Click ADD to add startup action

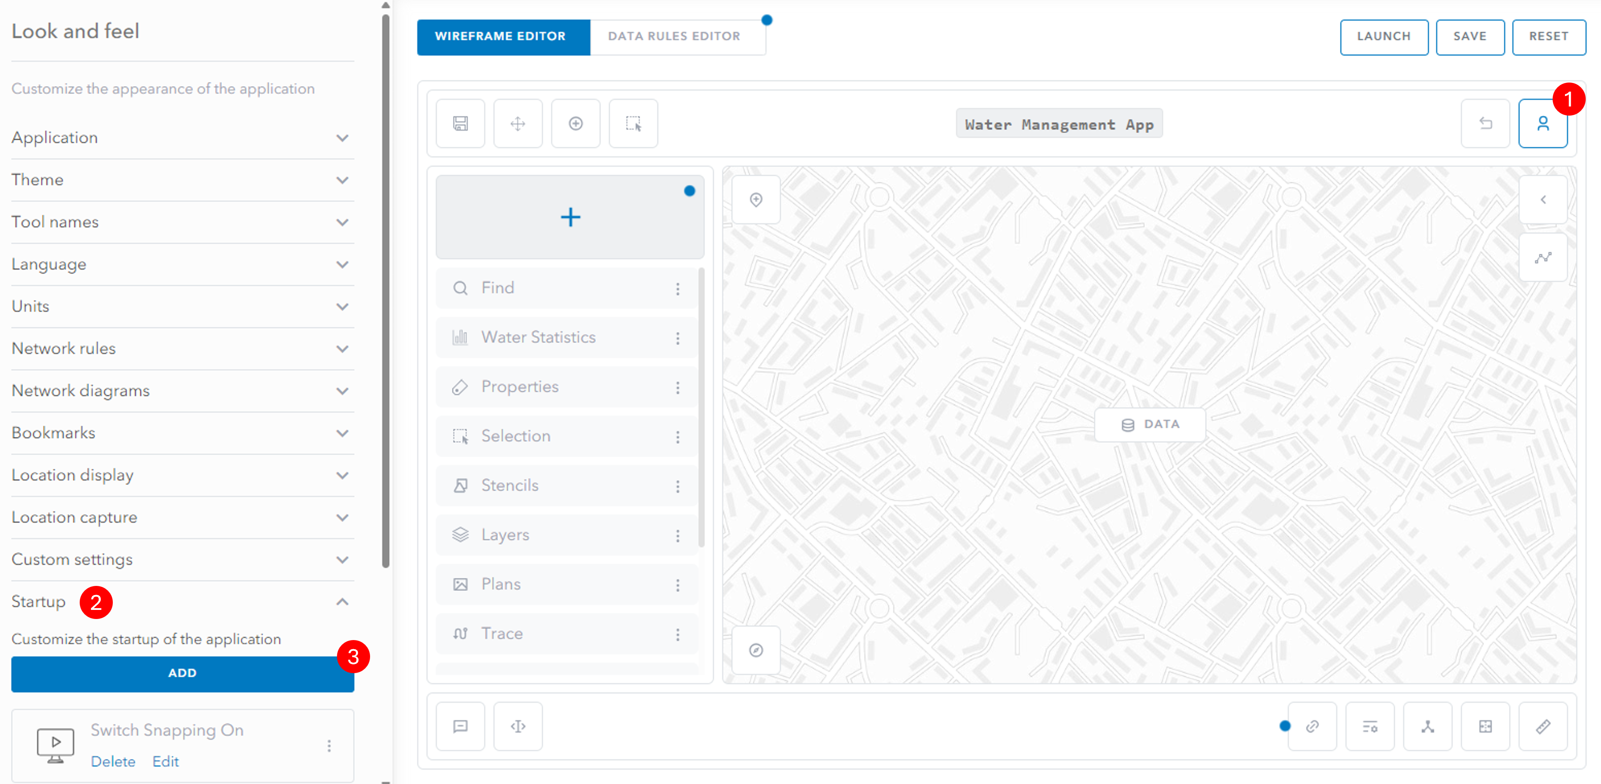pos(183,674)
